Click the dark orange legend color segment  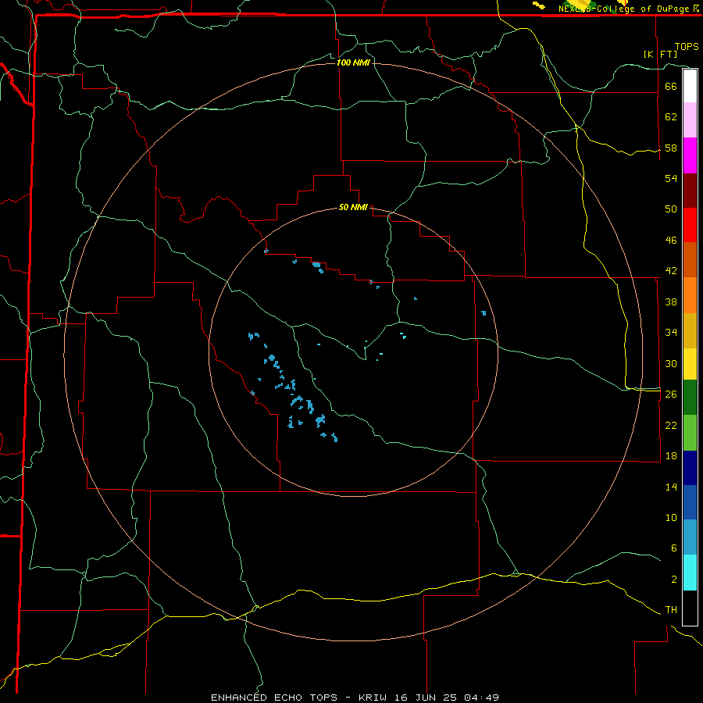690,259
